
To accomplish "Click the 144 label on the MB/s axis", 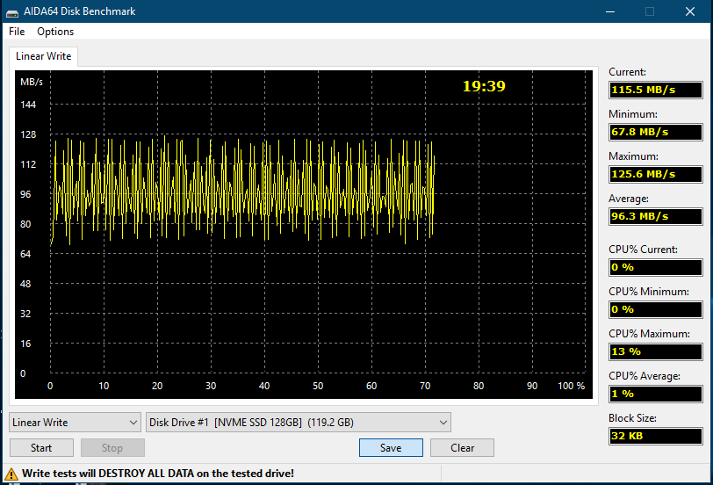I will [x=28, y=105].
